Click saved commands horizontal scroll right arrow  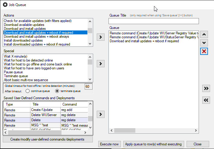85,132
